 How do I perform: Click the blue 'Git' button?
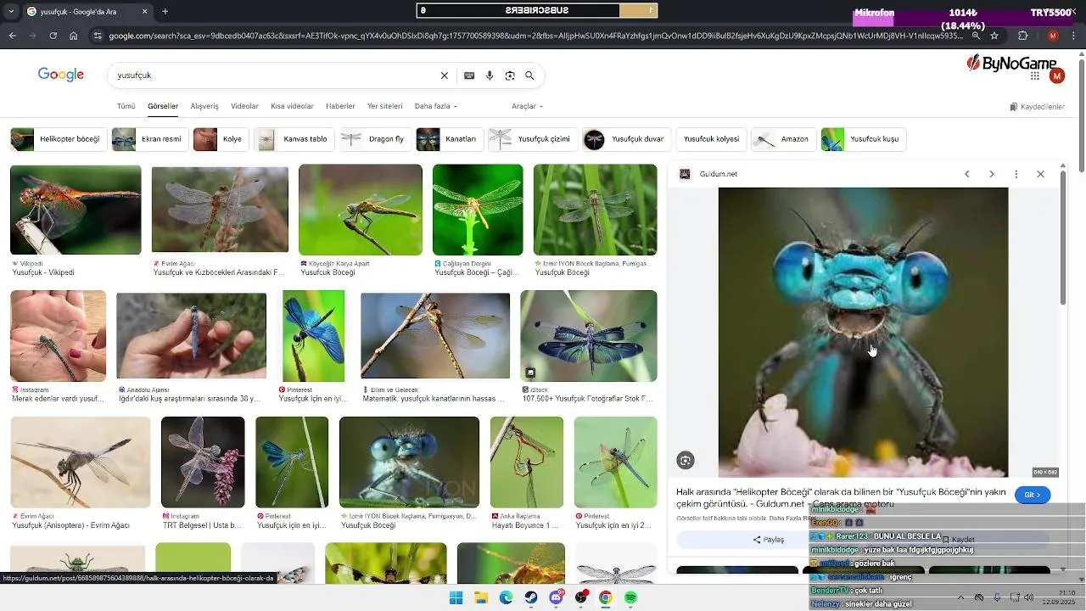1032,495
